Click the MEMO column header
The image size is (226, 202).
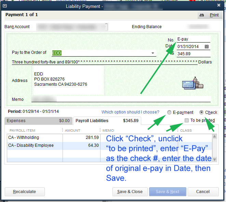[108, 131]
